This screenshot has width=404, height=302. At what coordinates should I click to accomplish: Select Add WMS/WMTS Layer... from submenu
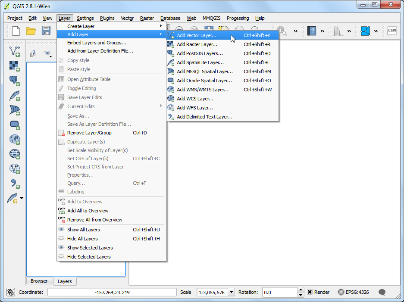222,90
